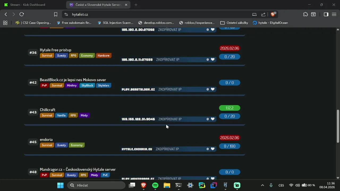
Task: Open PyCharm from the taskbar
Action: click(x=202, y=185)
